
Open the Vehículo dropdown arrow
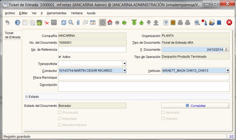227,70
